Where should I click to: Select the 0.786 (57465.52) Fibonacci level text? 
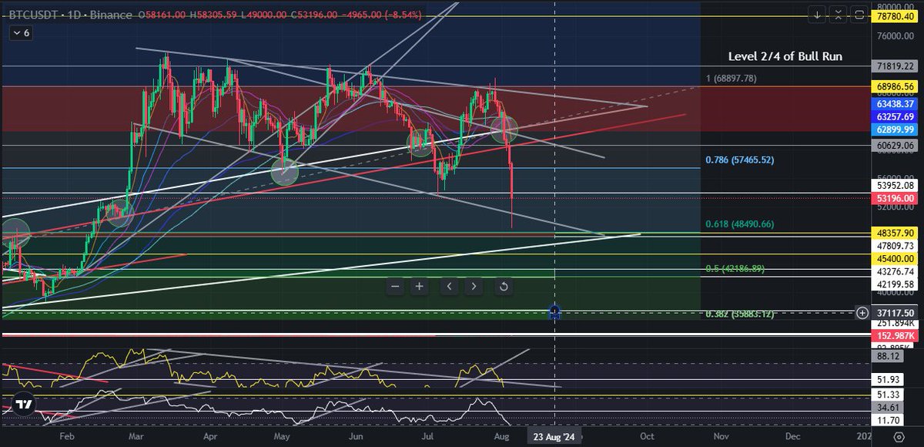tap(740, 160)
